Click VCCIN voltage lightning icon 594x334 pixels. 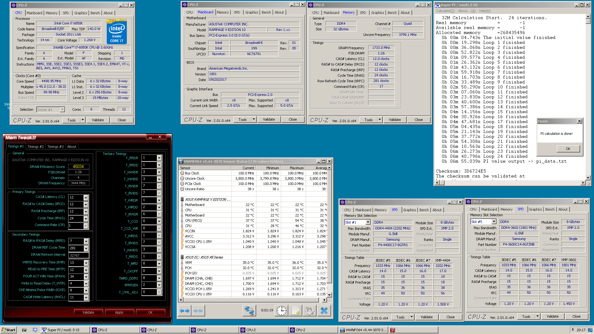click(x=182, y=231)
